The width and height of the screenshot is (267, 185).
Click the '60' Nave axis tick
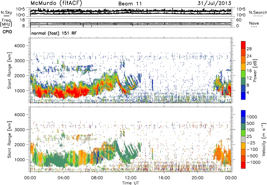tap(239, 20)
